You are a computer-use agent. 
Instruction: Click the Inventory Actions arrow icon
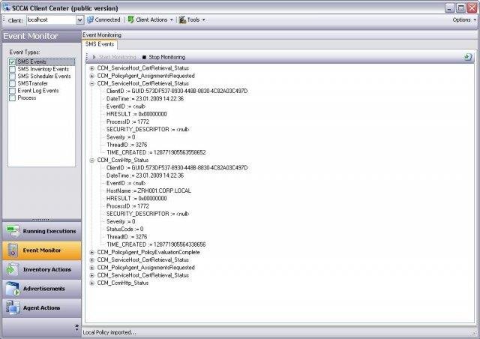click(12, 269)
